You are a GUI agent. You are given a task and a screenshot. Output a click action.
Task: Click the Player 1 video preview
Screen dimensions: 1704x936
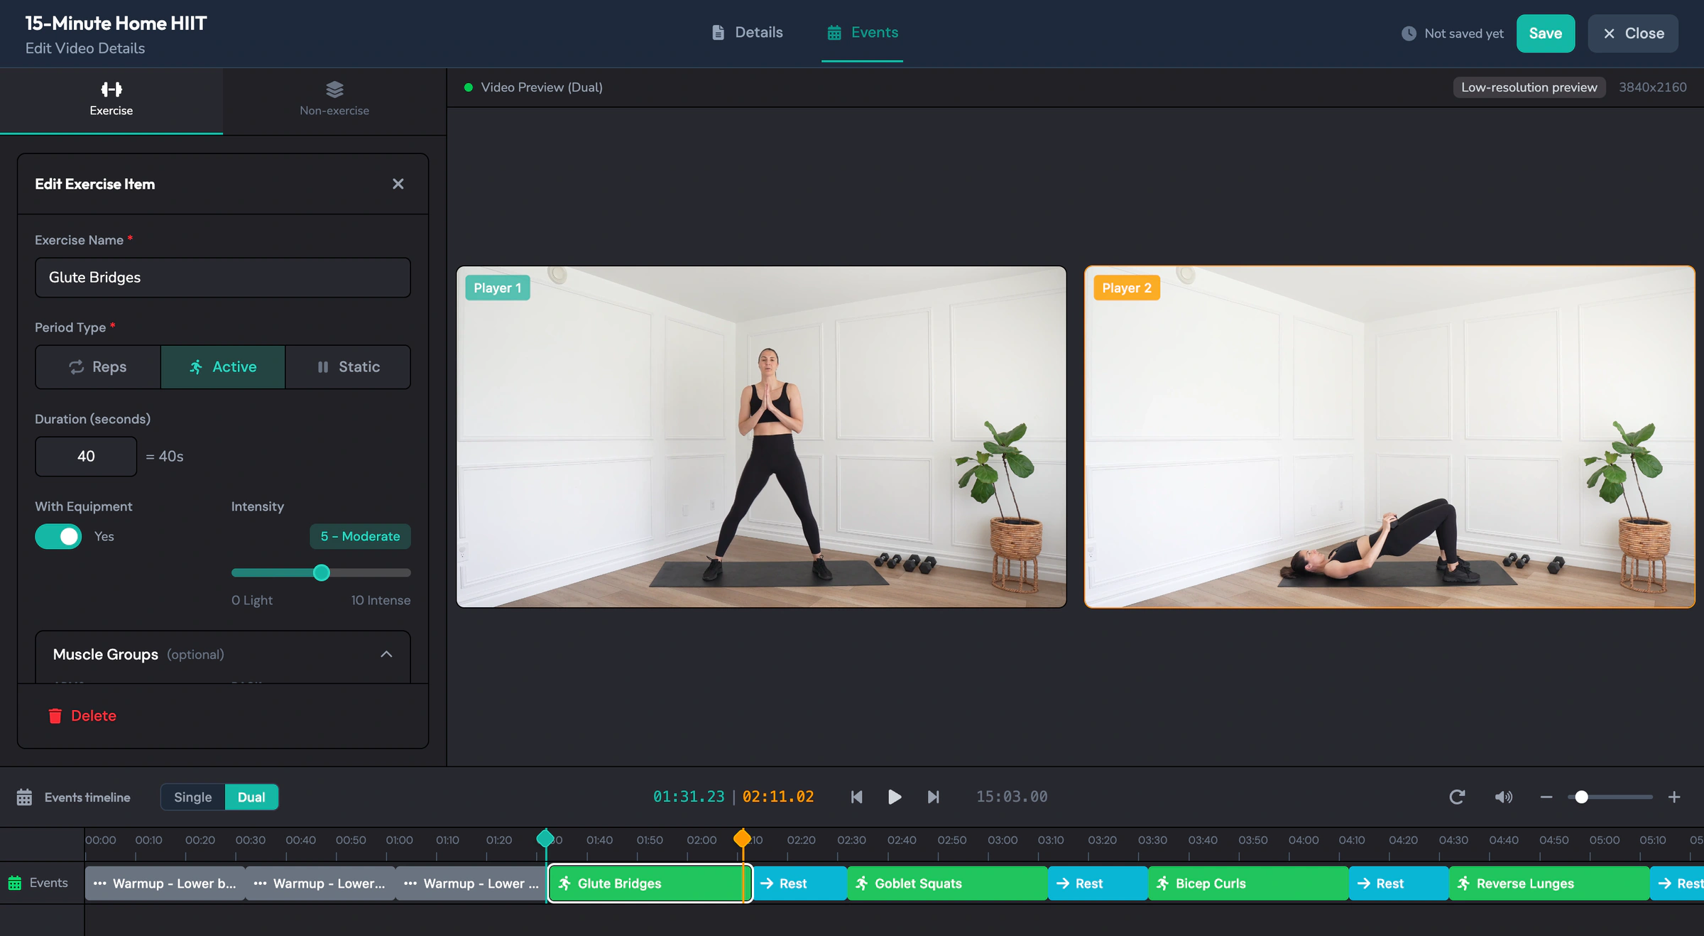click(x=761, y=437)
